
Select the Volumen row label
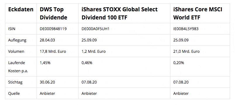click(16, 51)
